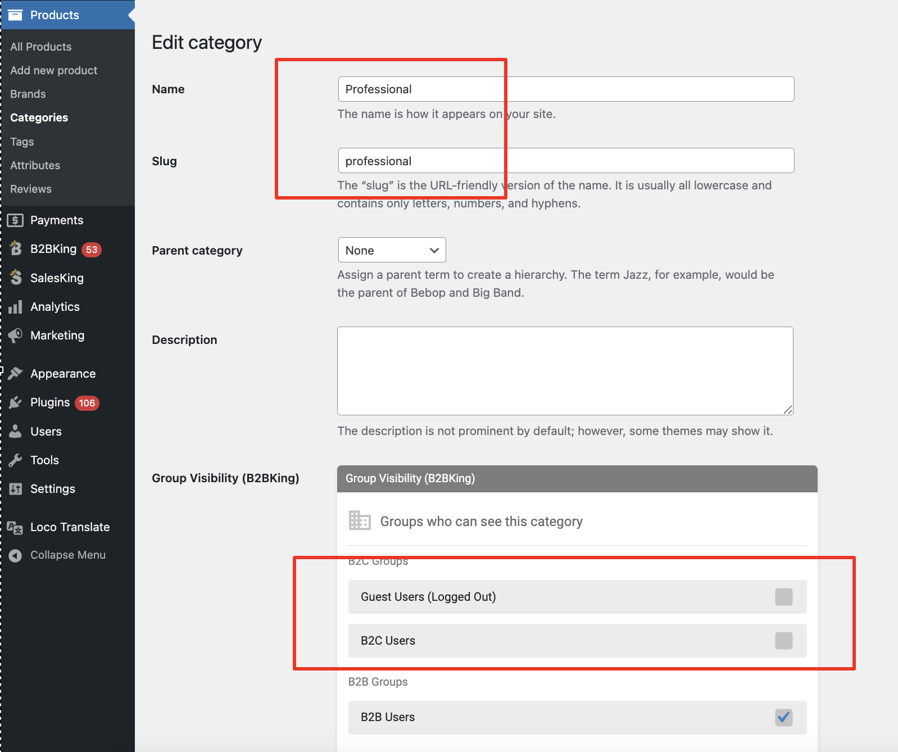
Task: Enable Guest Users (Logged Out) checkbox
Action: click(783, 597)
